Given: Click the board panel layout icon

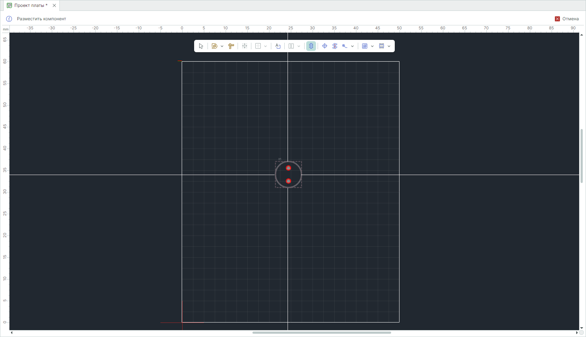Looking at the screenshot, I should (381, 46).
